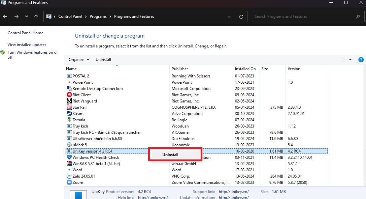The width and height of the screenshot is (366, 199).
Task: Click the Back navigation arrow
Action: (x=5, y=16)
